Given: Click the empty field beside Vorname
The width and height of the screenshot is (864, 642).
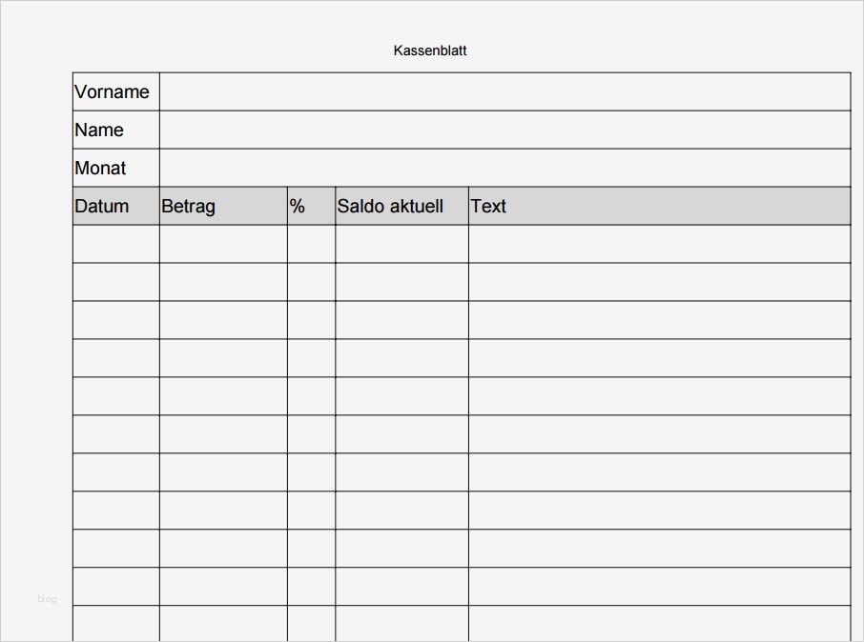Looking at the screenshot, I should click(x=504, y=91).
